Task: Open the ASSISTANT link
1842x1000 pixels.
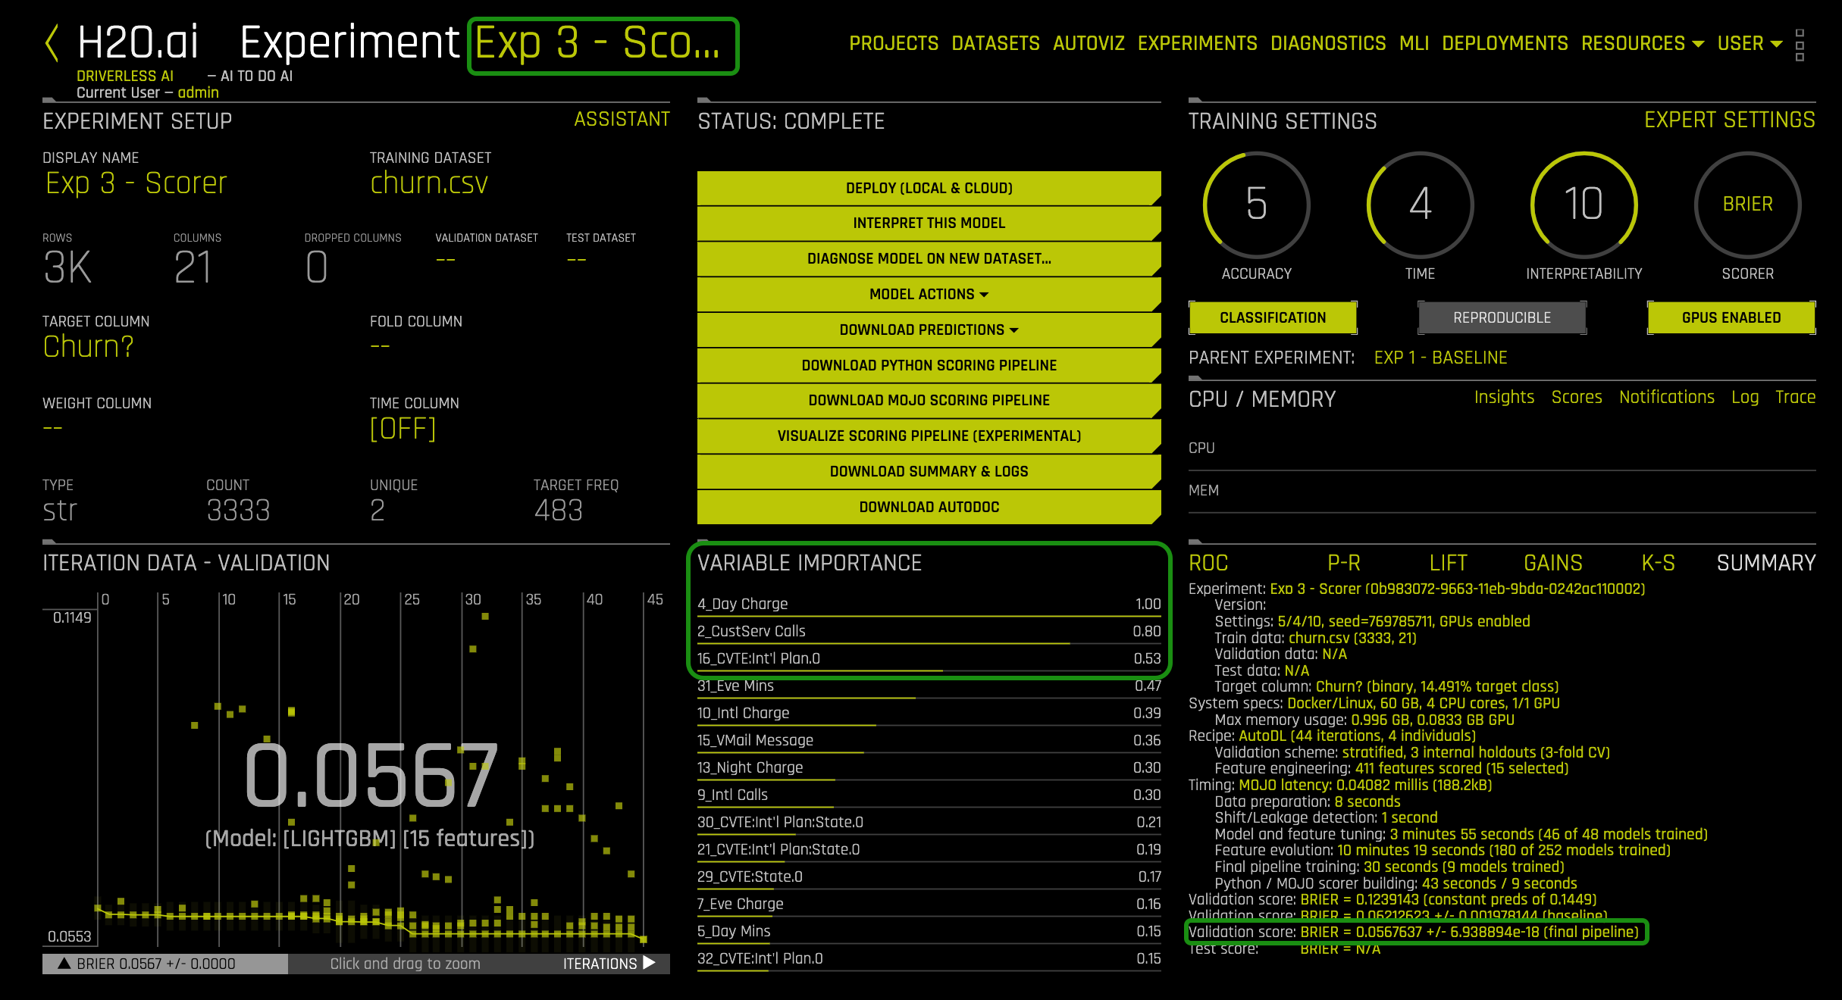Action: click(x=622, y=119)
